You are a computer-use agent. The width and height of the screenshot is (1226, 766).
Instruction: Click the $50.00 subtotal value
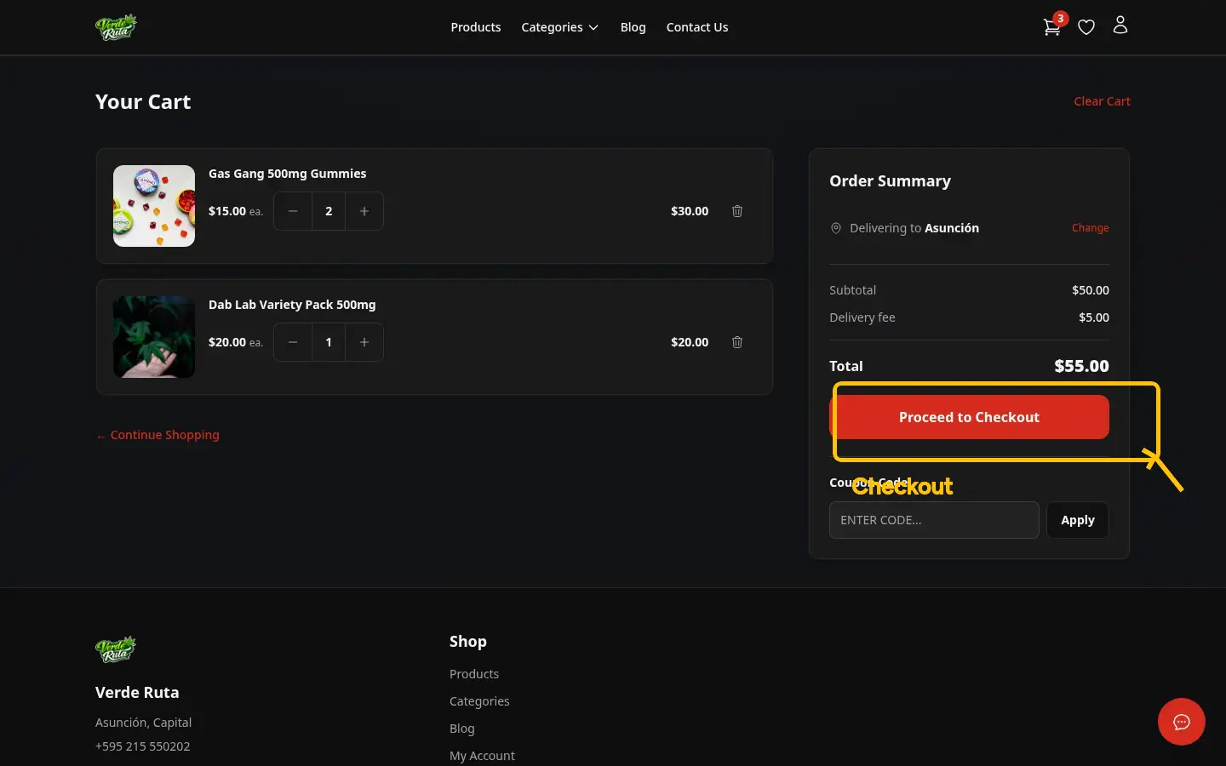click(1091, 290)
